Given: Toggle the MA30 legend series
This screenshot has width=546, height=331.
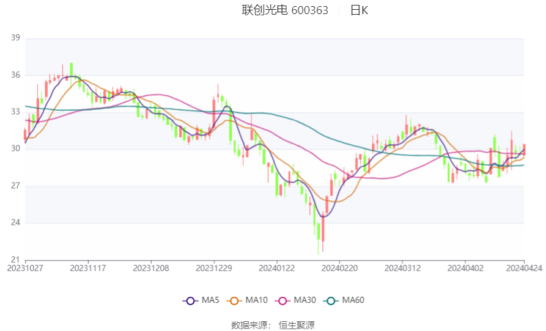Looking at the screenshot, I should coord(295,300).
